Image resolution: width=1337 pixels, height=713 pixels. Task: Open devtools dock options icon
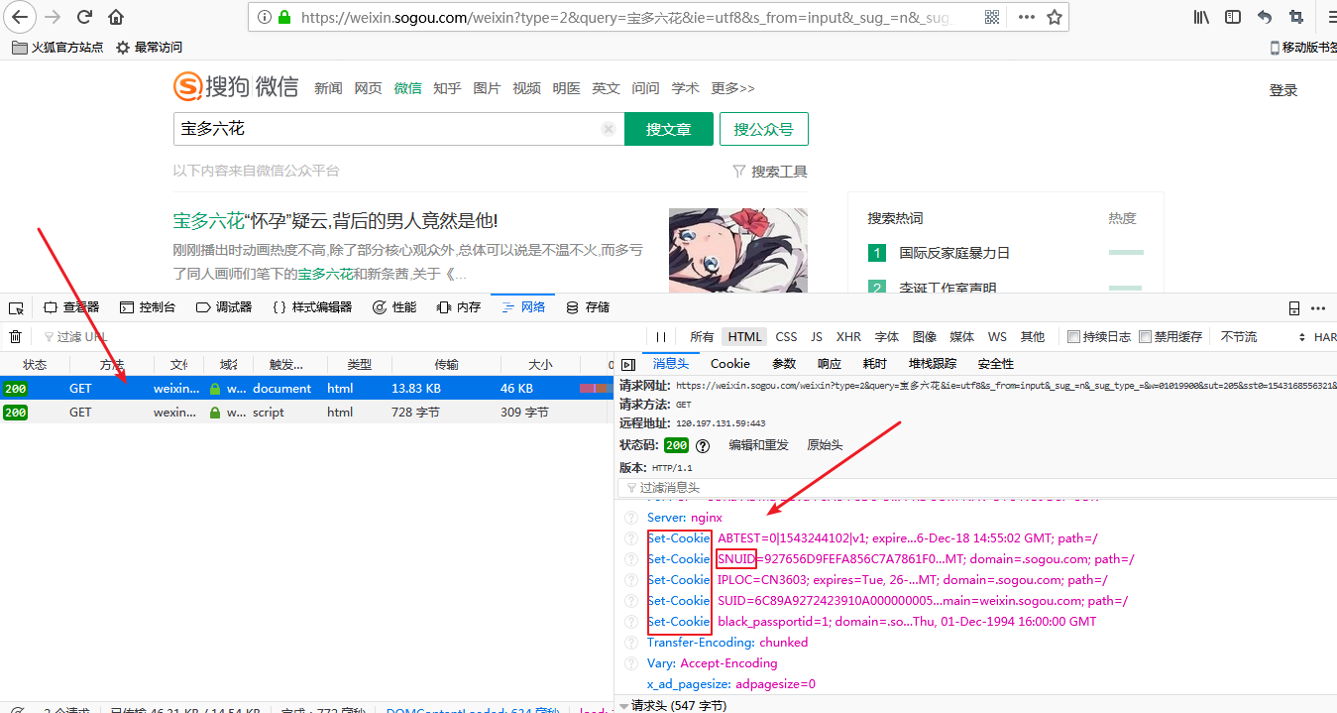[x=1294, y=307]
